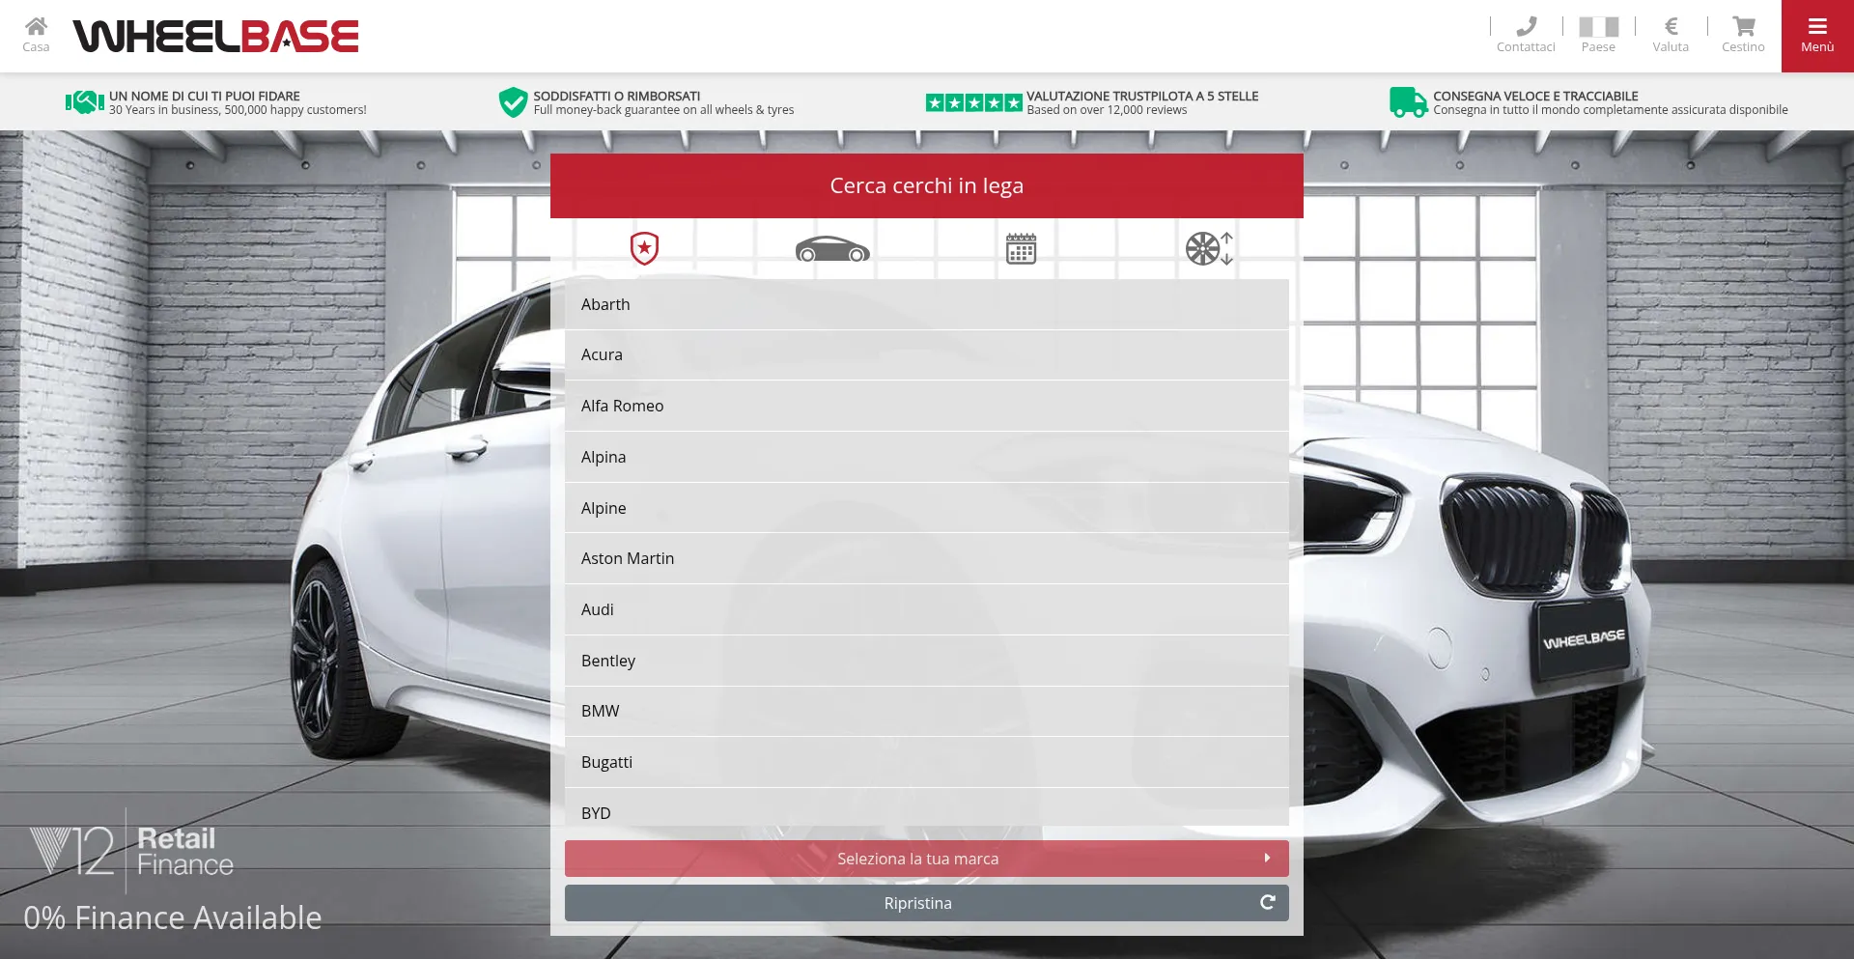Pick Alfa Romeo brand
The width and height of the screenshot is (1854, 959).
(x=927, y=407)
